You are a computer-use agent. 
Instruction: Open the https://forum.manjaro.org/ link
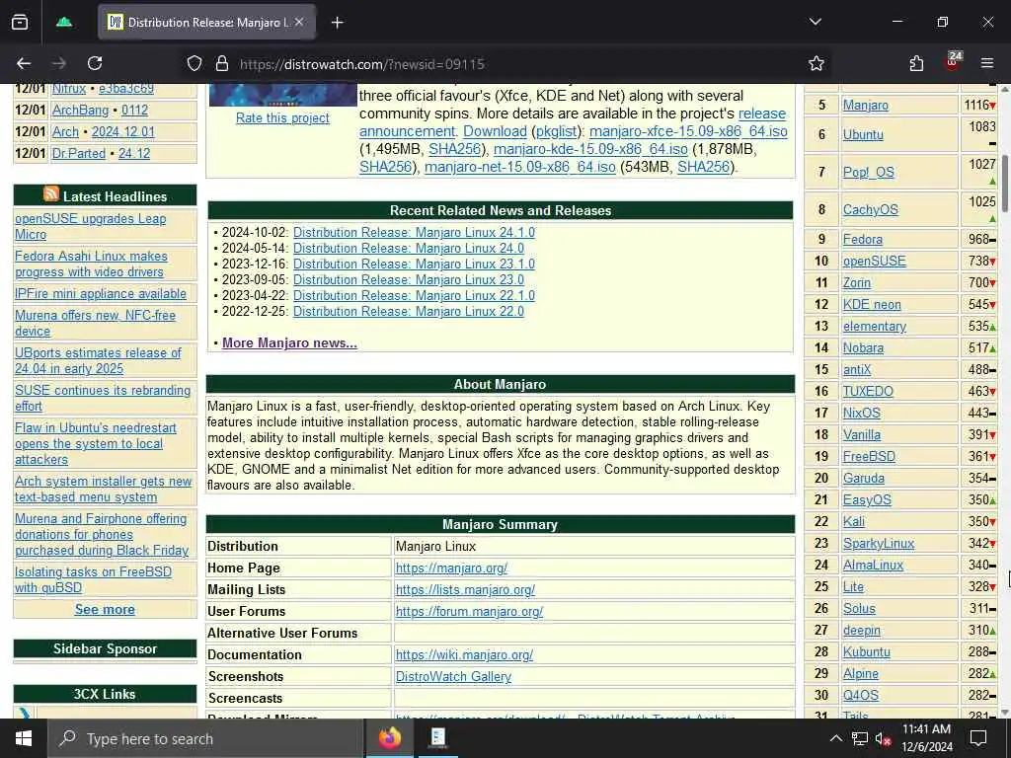(x=469, y=611)
